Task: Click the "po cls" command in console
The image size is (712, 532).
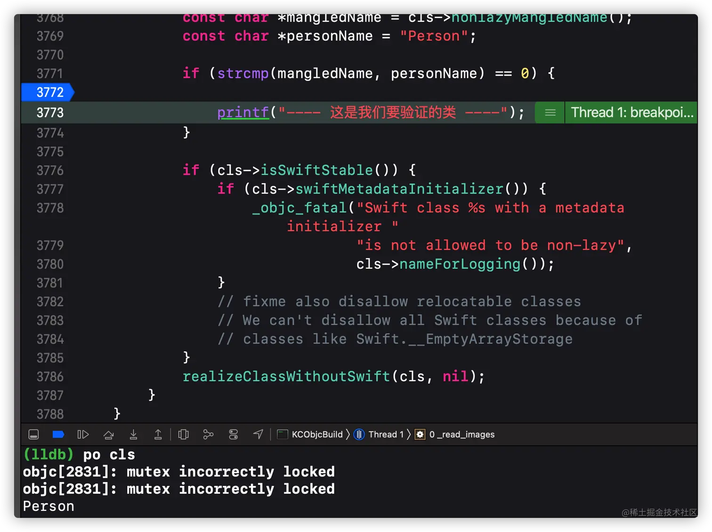Action: [109, 455]
